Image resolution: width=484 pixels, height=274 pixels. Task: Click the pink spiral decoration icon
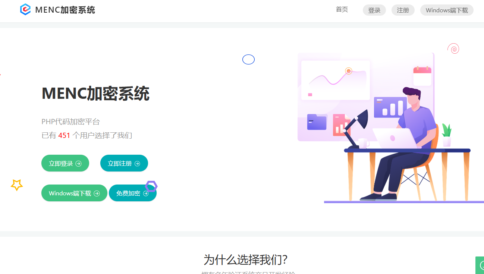tap(453, 48)
